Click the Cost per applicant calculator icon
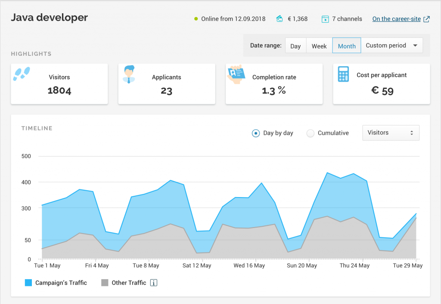441x304 pixels. 343,74
